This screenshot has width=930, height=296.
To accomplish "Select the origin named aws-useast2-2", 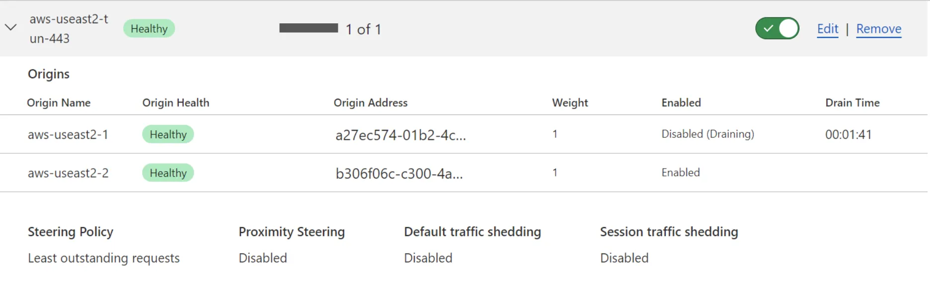I will [x=68, y=173].
